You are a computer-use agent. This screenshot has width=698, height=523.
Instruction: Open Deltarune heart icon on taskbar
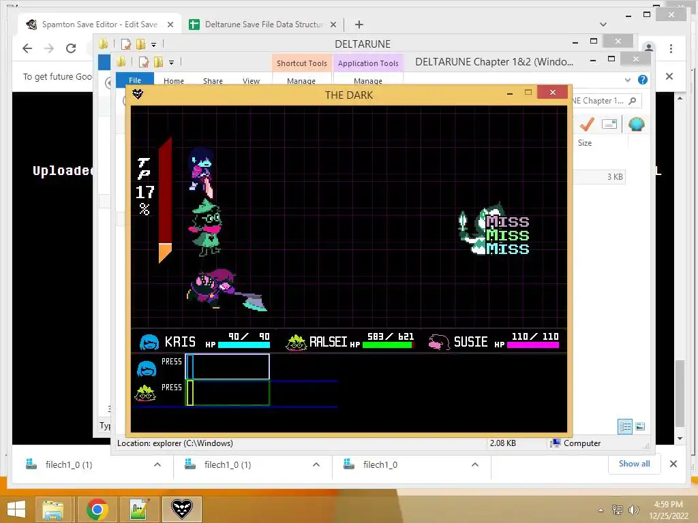coord(181,509)
